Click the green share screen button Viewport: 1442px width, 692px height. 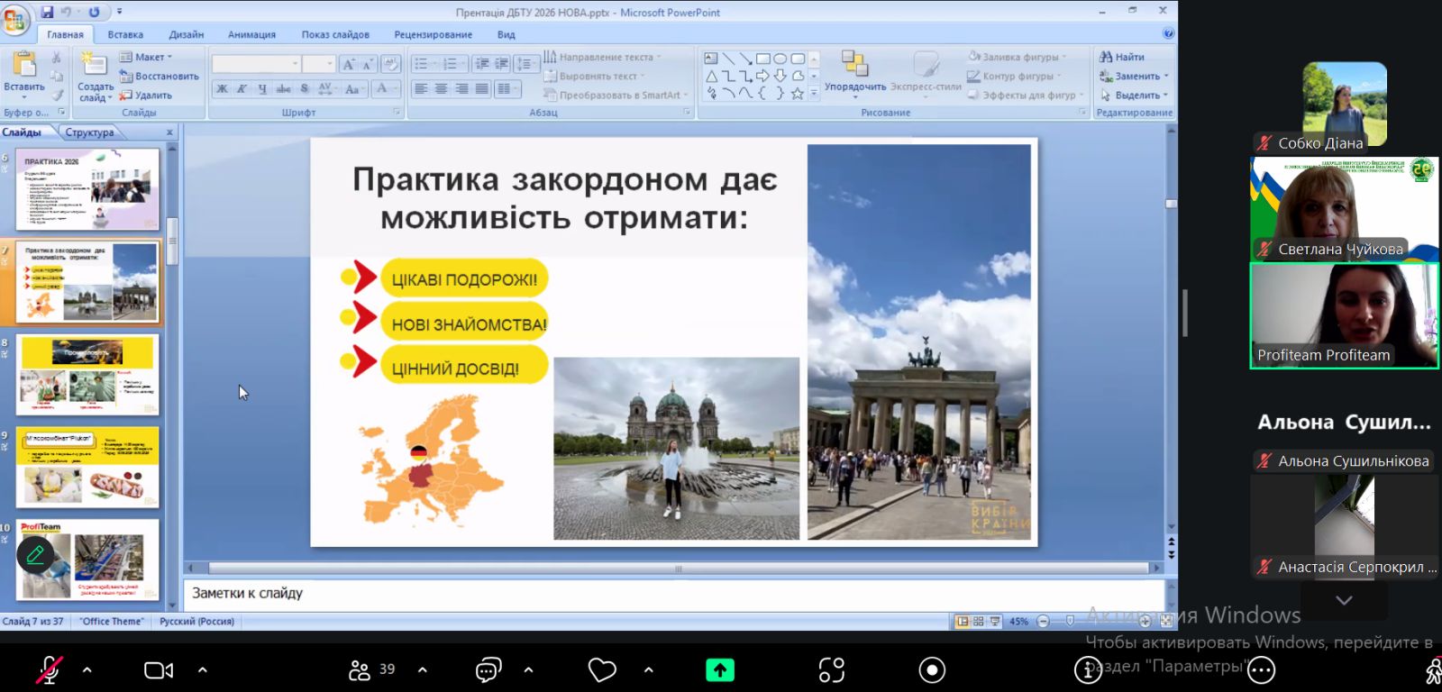click(719, 669)
